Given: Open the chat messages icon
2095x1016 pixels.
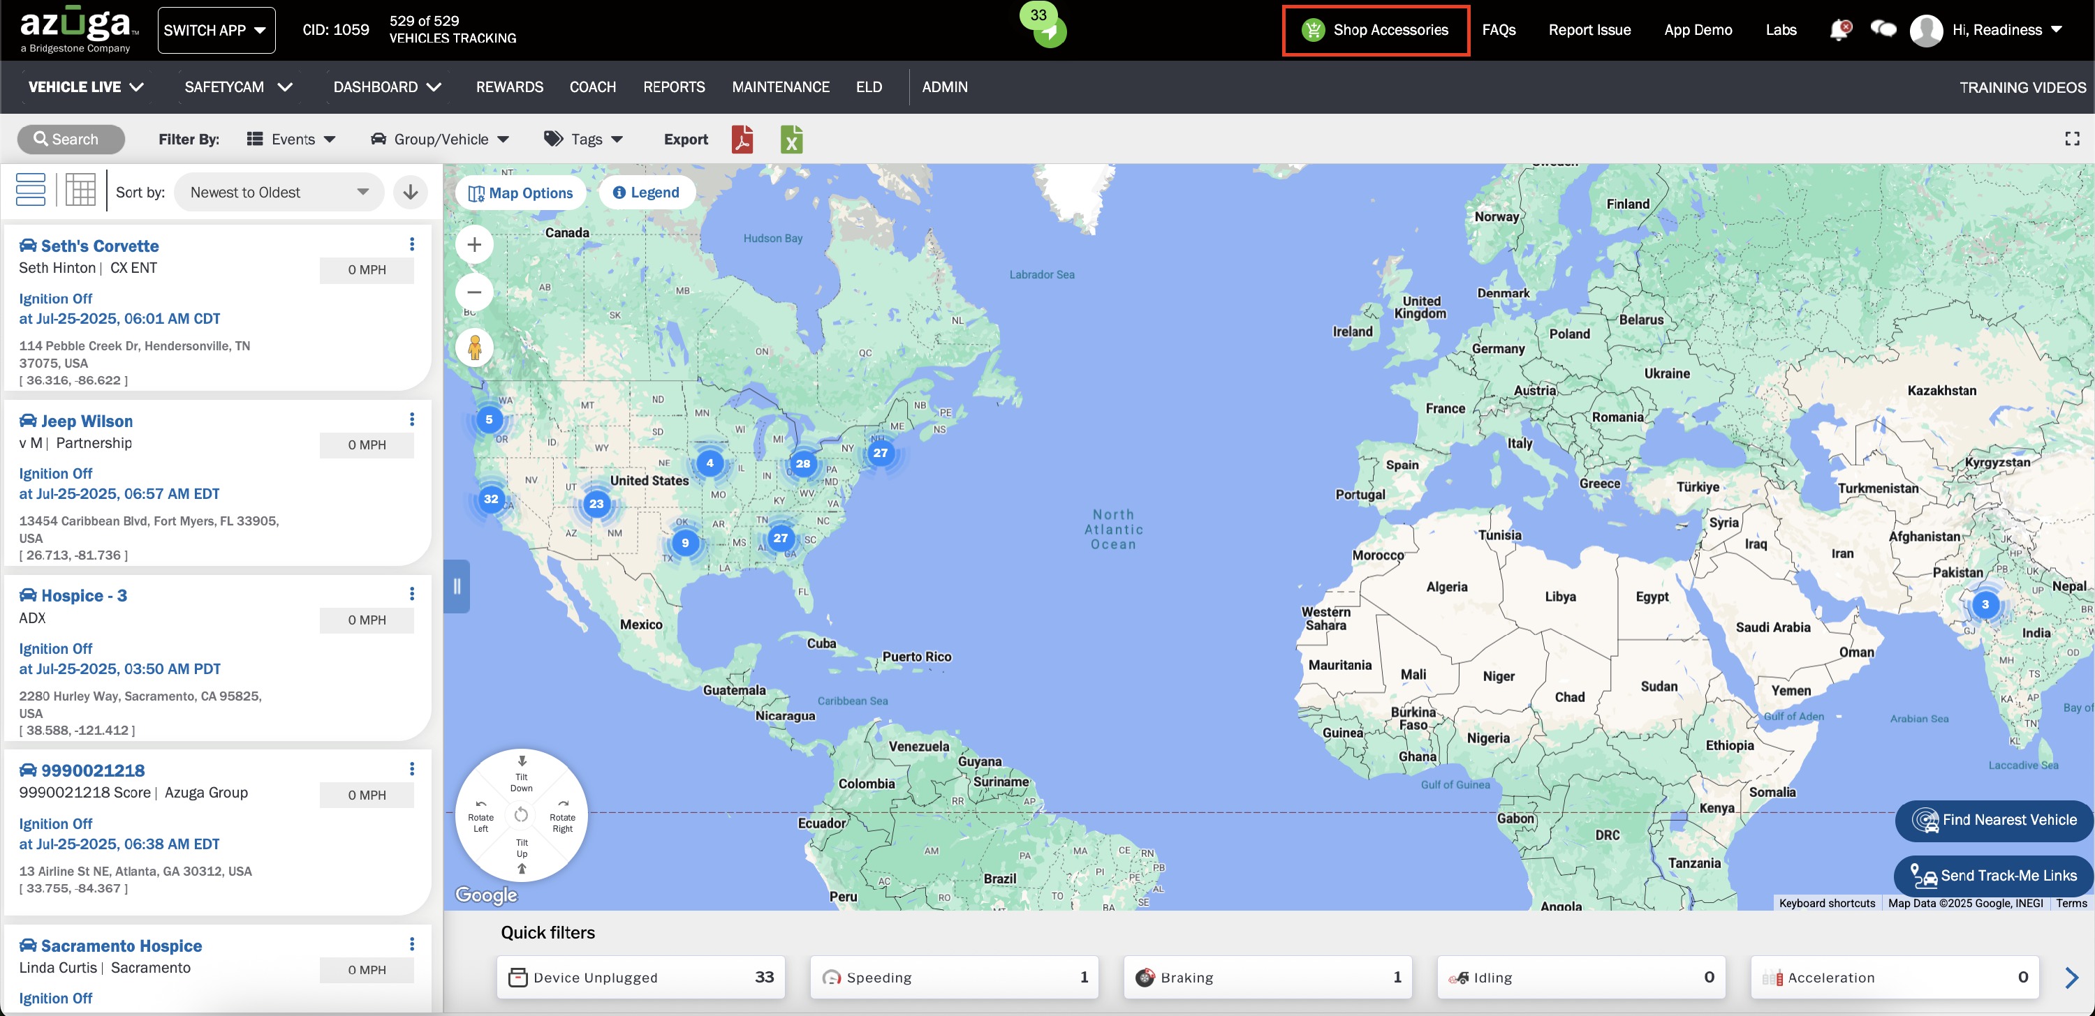Looking at the screenshot, I should pyautogui.click(x=1883, y=30).
